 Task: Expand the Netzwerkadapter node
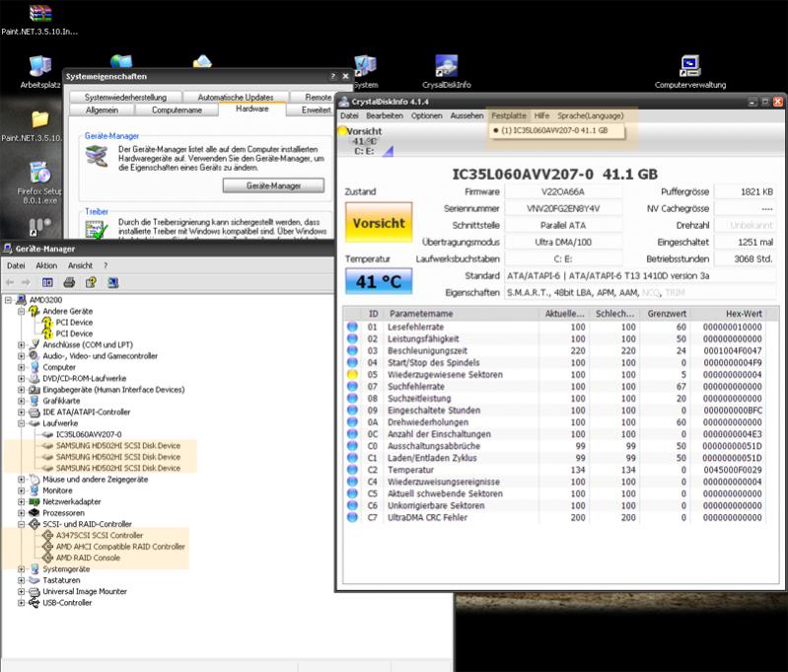(21, 501)
